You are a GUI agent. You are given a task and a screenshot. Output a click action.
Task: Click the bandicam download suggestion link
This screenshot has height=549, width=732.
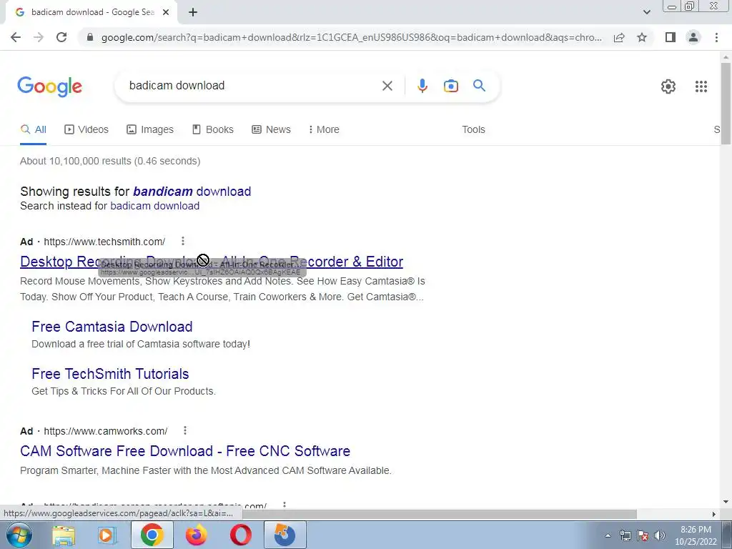coord(192,192)
